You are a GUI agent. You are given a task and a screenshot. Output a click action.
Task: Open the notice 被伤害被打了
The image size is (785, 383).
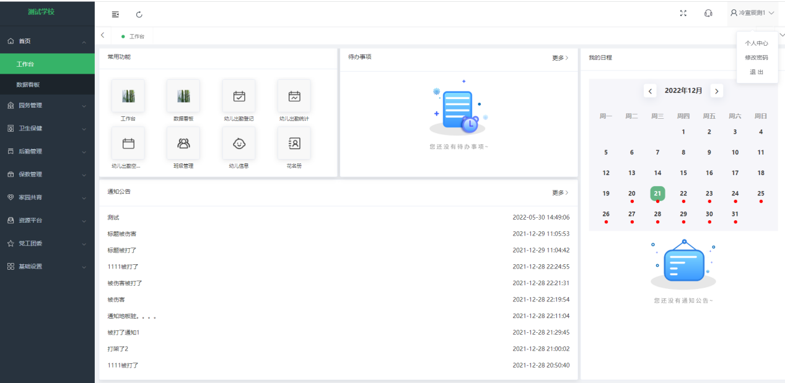125,283
